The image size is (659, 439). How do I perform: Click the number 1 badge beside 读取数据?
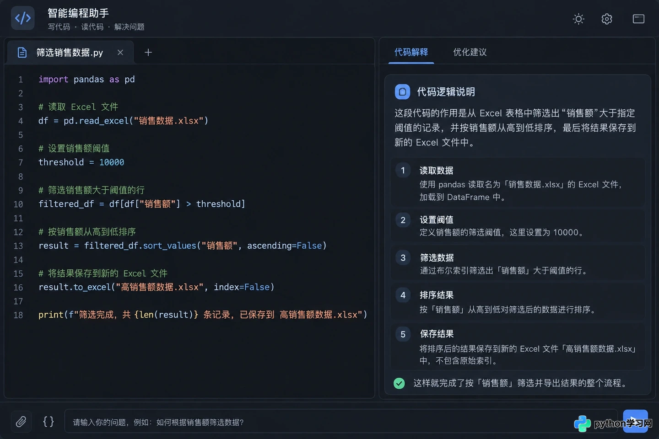[403, 171]
